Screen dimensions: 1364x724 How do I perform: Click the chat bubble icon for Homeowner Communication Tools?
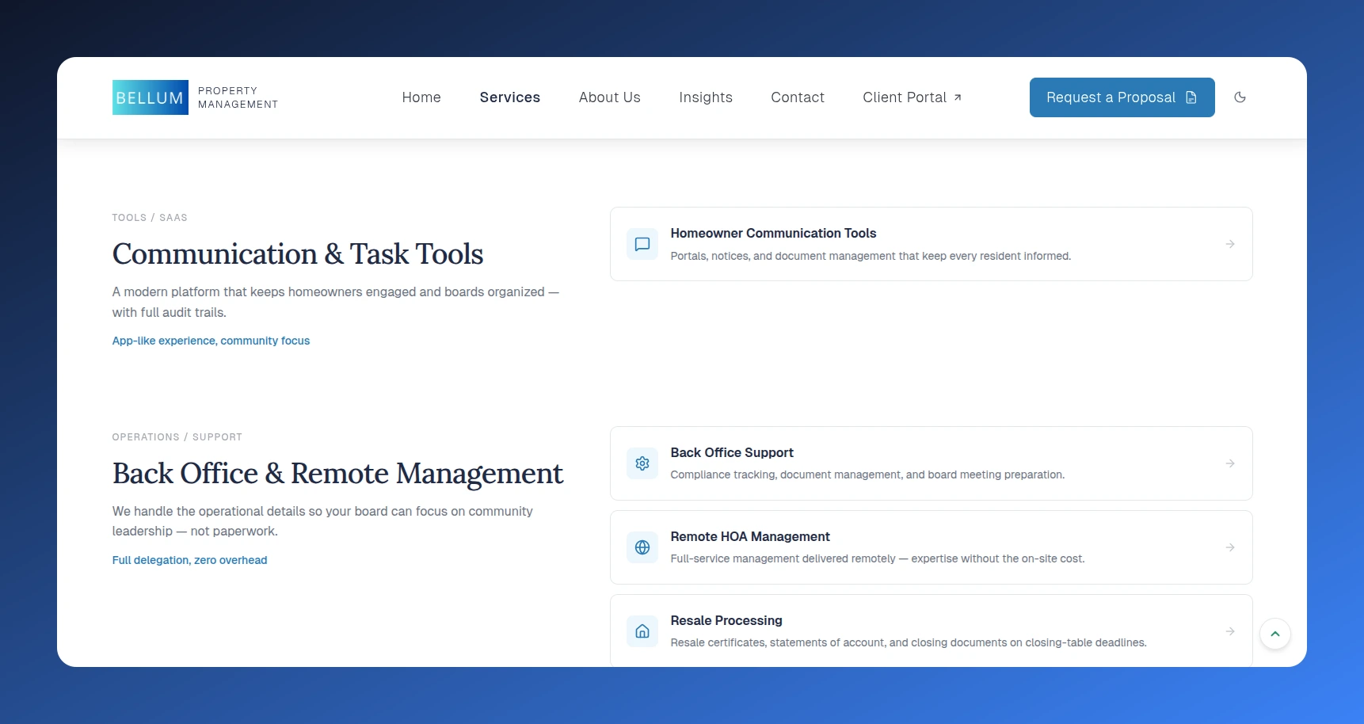[642, 244]
